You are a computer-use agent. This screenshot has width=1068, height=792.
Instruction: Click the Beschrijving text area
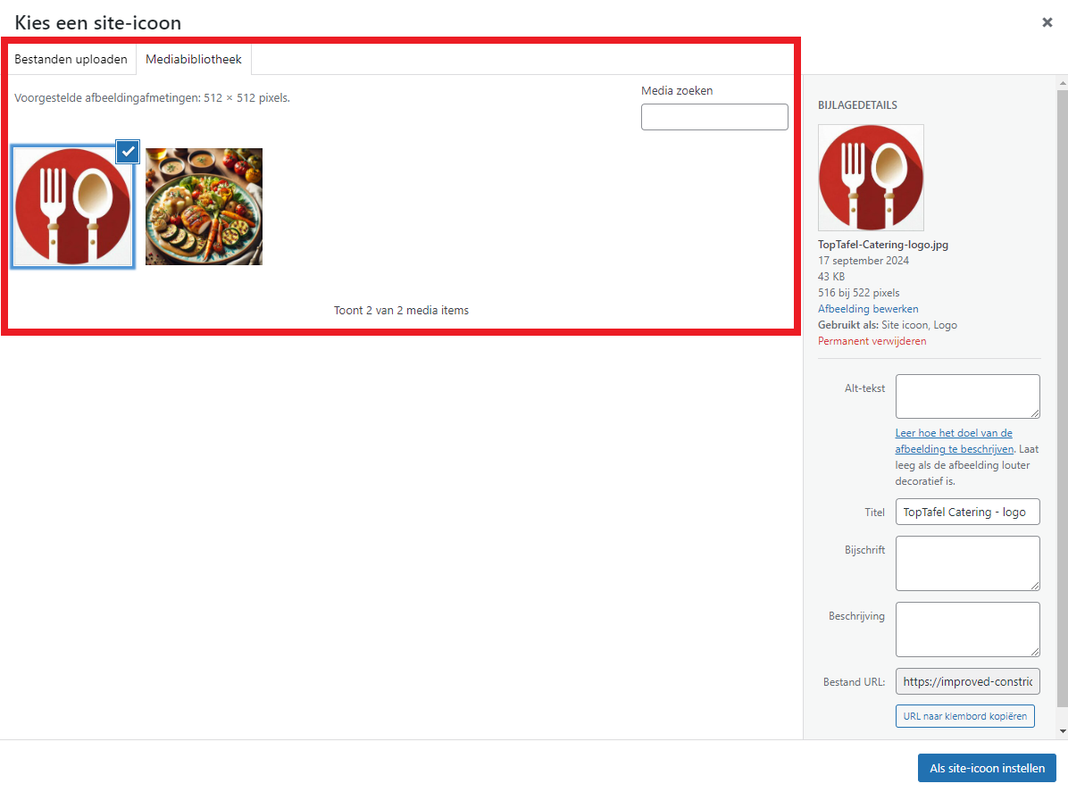(x=967, y=629)
